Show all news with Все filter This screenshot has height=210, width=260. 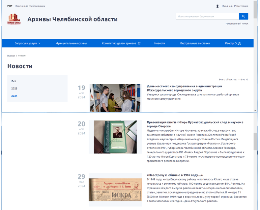[14, 81]
